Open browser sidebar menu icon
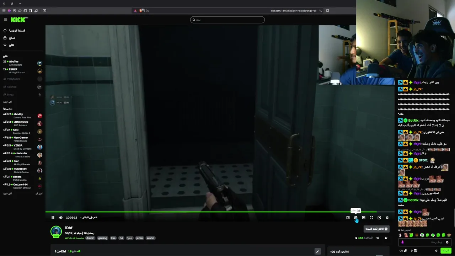 [4, 11]
